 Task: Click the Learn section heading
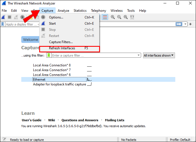pyautogui.click(x=28, y=113)
